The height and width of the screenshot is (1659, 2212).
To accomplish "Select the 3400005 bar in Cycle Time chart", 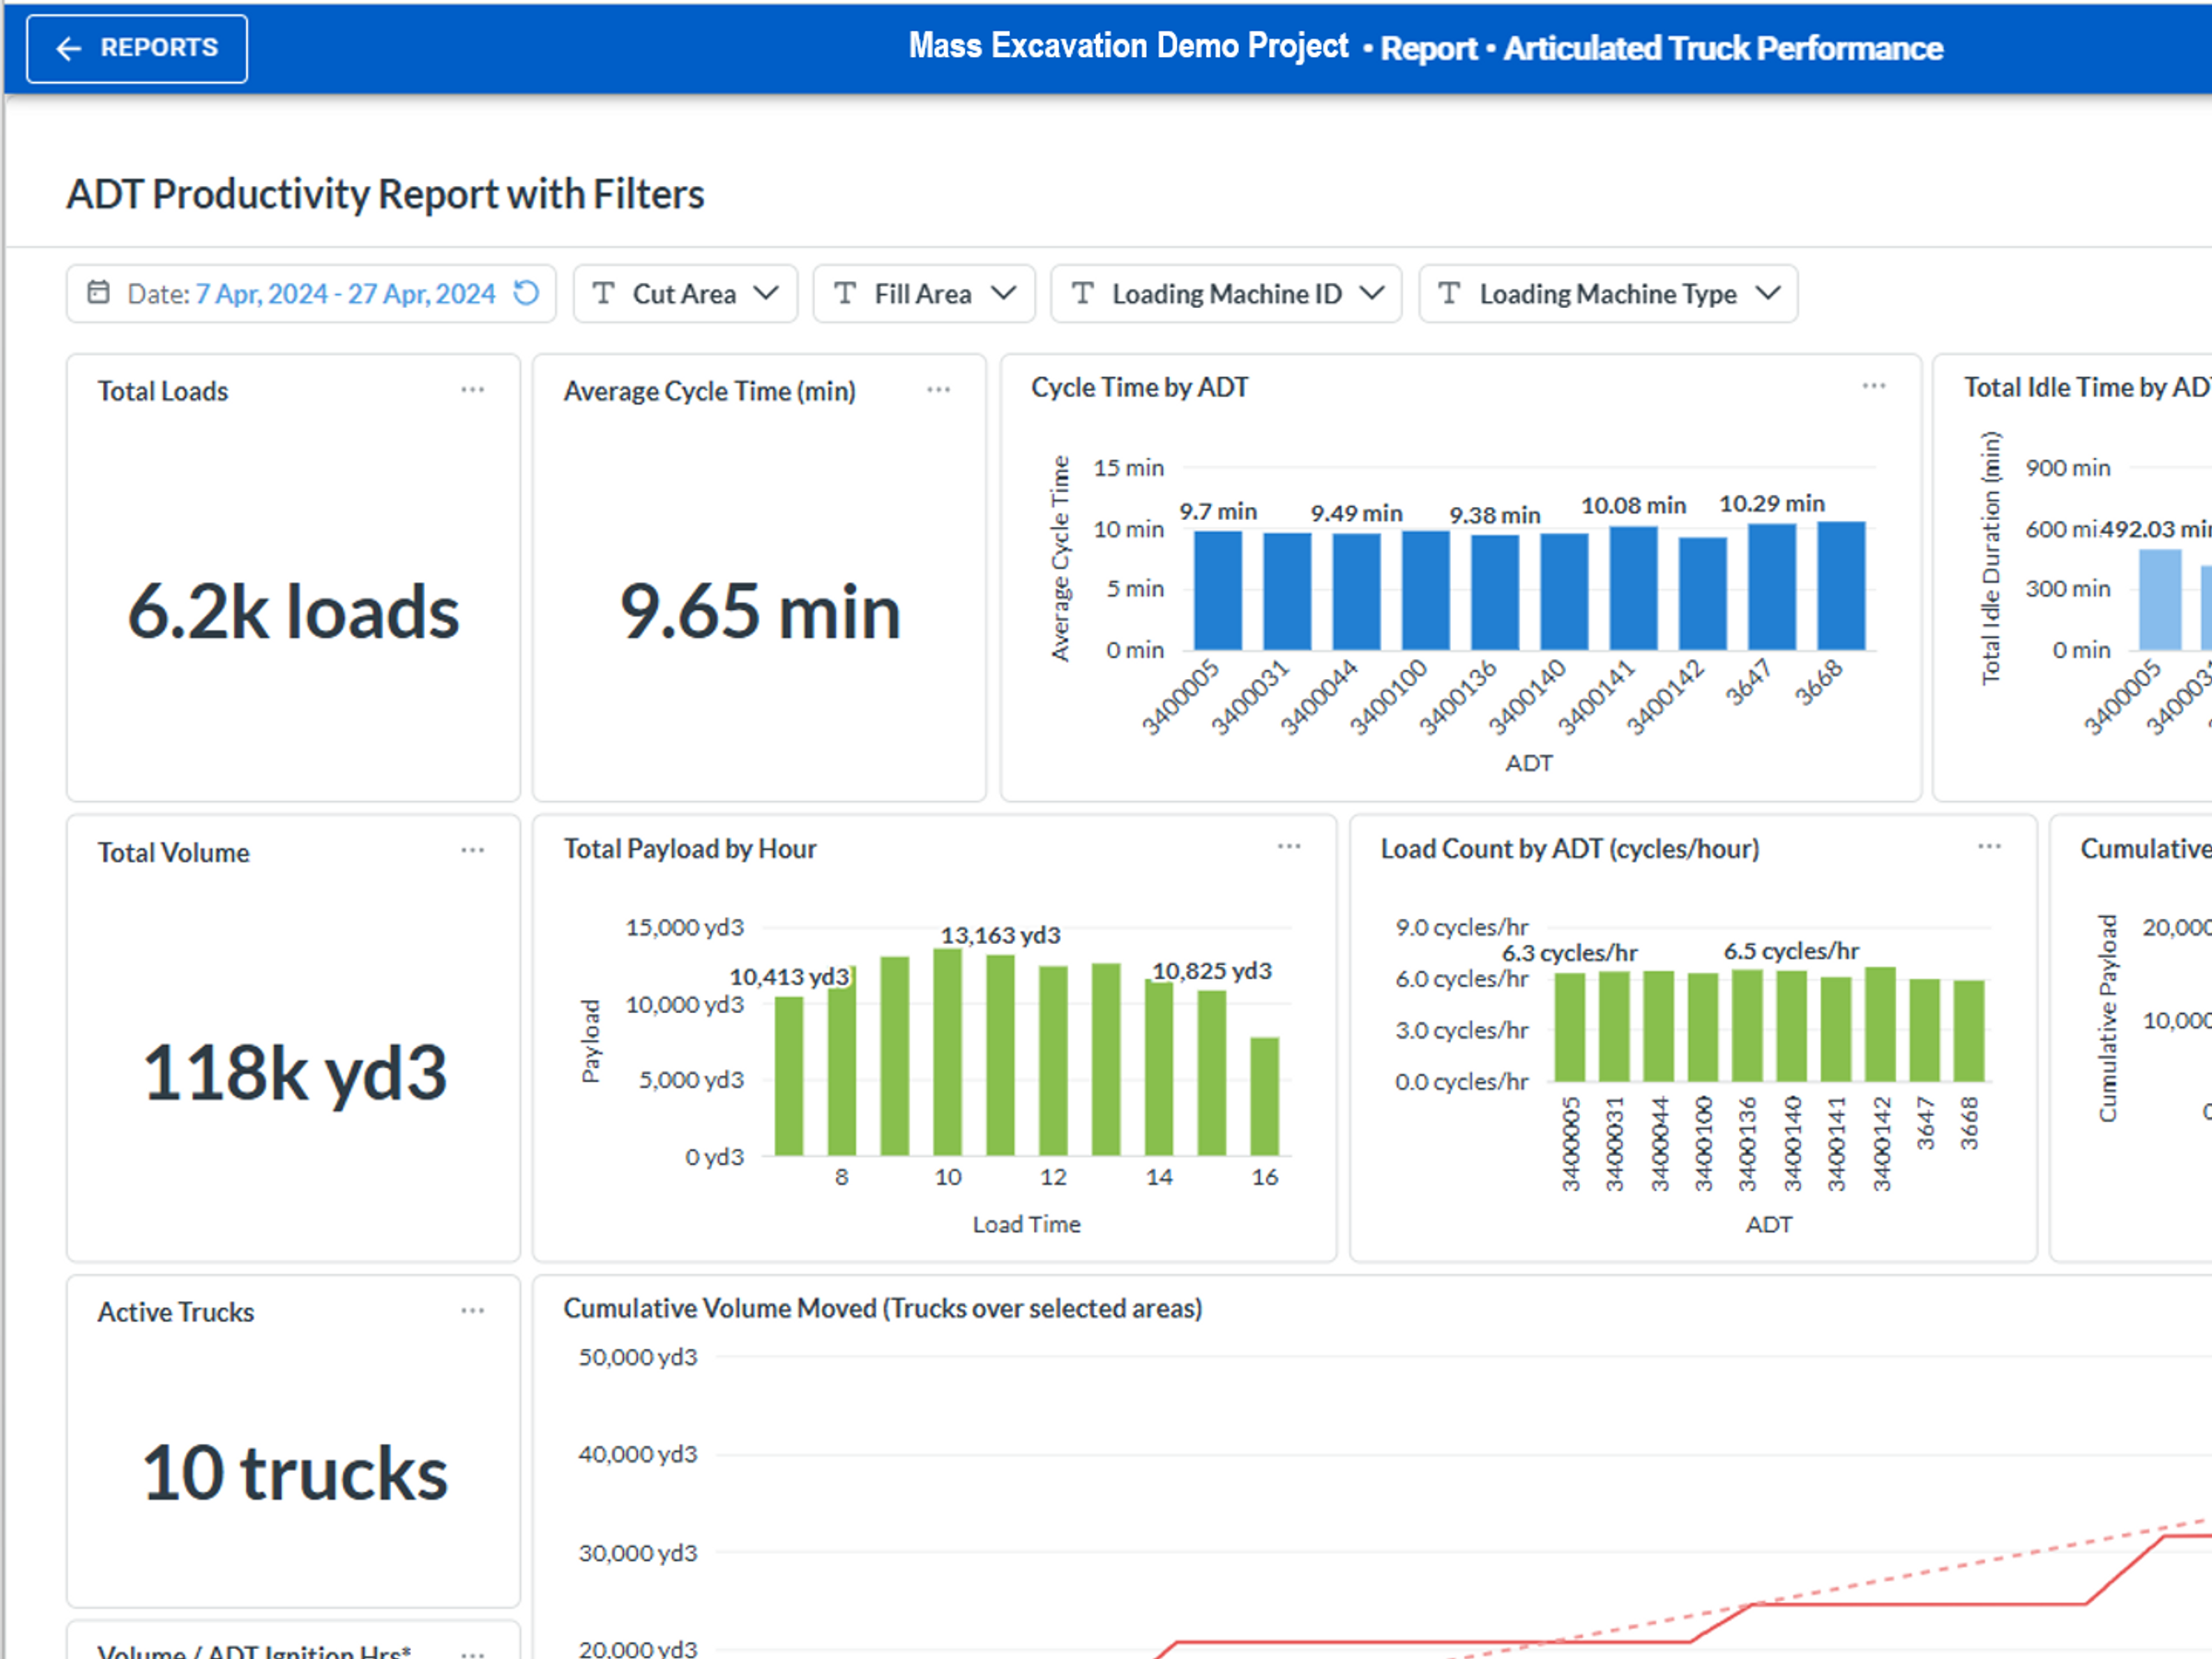I will click(x=1218, y=590).
